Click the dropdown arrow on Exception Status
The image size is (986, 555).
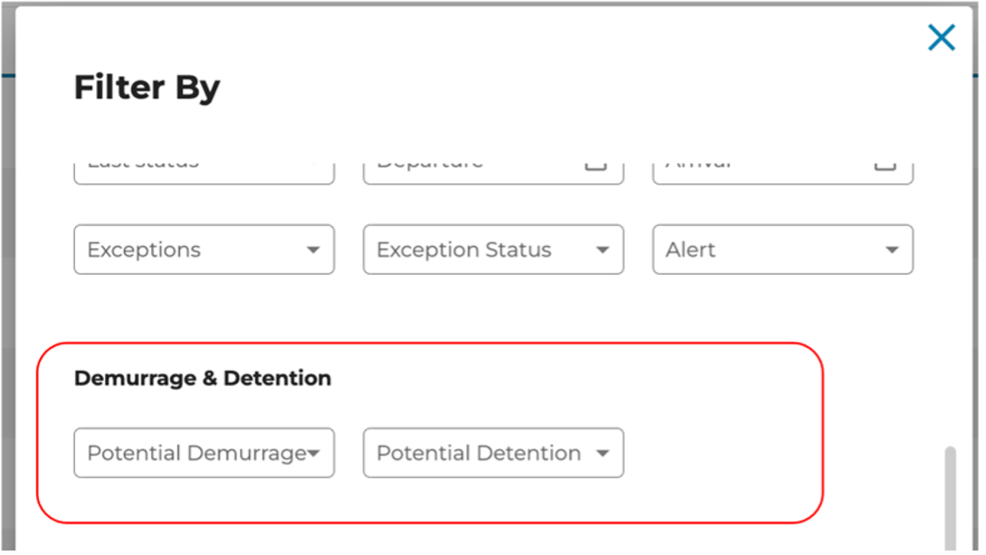pyautogui.click(x=602, y=249)
